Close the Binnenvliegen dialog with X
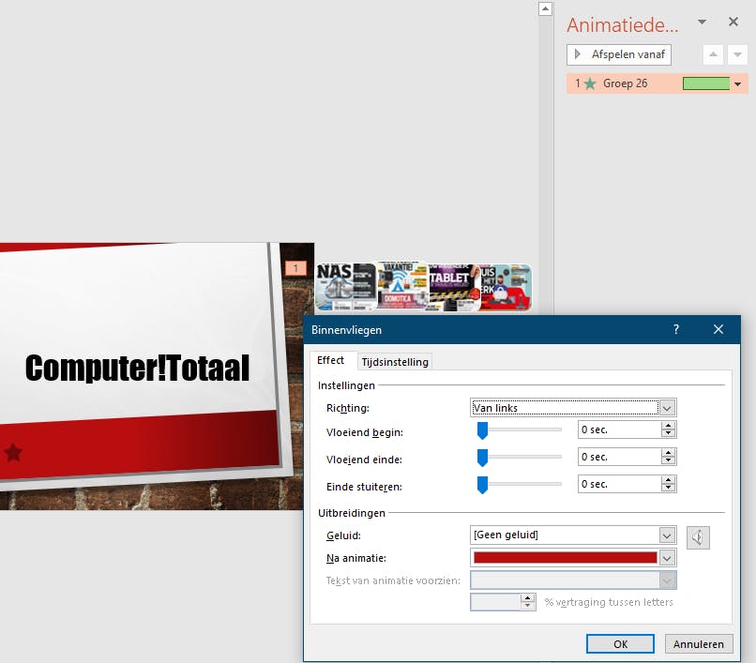The image size is (756, 663). (x=718, y=329)
